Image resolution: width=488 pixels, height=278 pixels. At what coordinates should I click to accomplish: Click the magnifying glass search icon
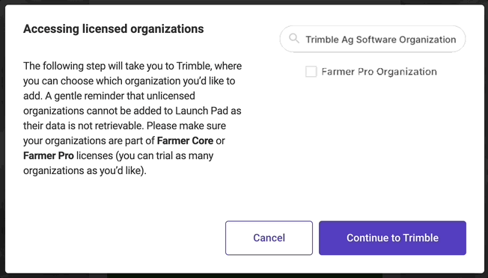pos(294,39)
